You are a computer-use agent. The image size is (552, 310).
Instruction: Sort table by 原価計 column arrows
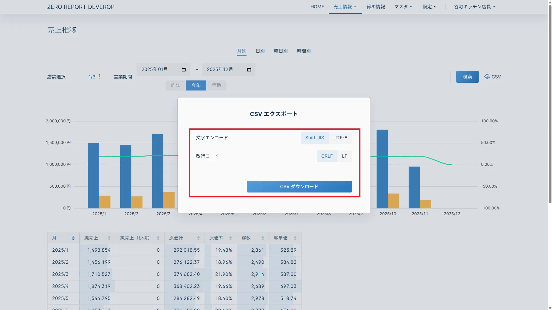coord(198,238)
